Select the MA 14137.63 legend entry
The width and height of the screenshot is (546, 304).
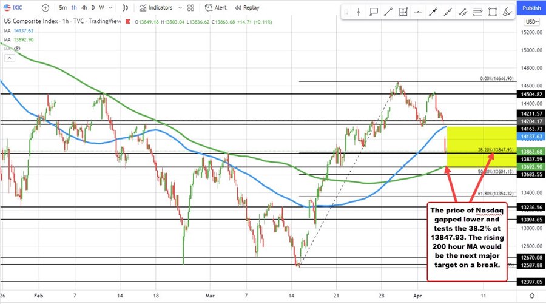click(x=19, y=31)
